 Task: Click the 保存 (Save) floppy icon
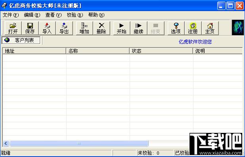(x=30, y=28)
